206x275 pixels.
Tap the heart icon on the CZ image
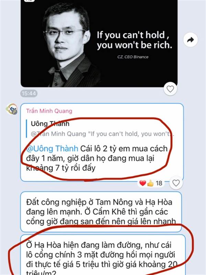(170, 89)
